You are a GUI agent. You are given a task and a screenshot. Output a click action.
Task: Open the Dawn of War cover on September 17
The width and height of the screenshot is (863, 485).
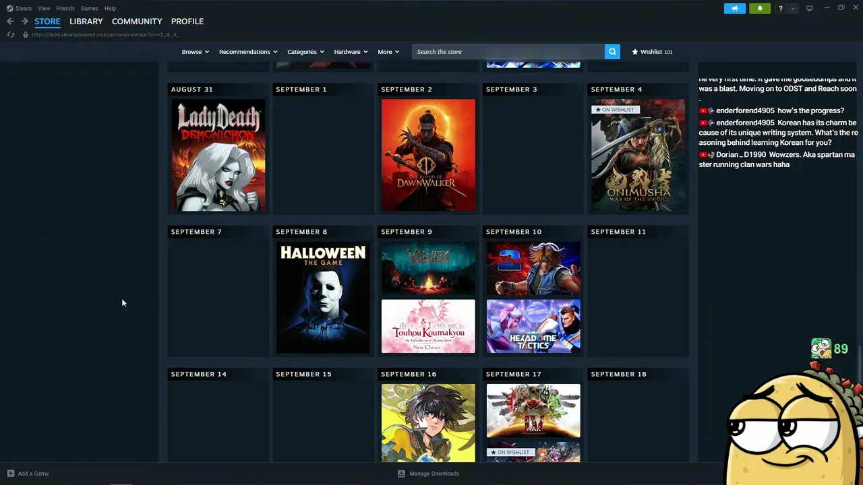tap(533, 411)
